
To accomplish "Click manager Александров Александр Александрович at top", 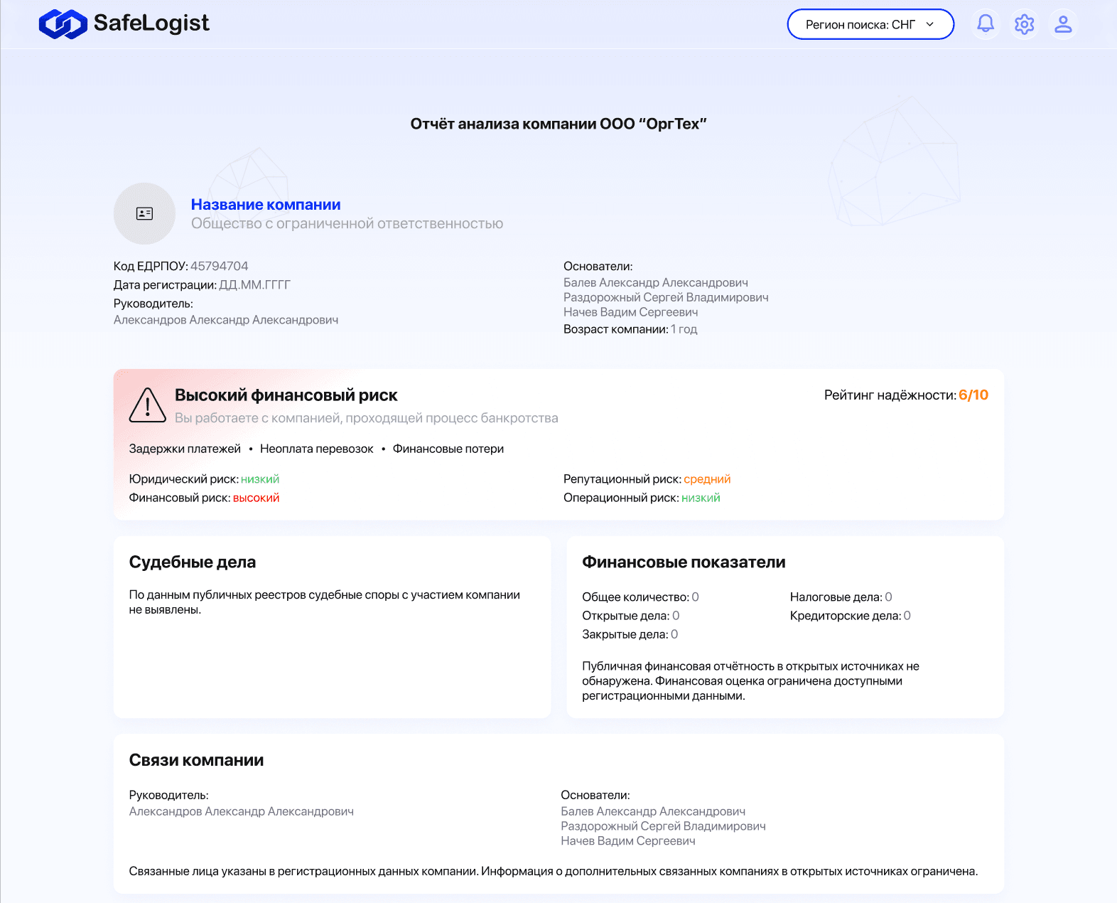I will pyautogui.click(x=226, y=320).
